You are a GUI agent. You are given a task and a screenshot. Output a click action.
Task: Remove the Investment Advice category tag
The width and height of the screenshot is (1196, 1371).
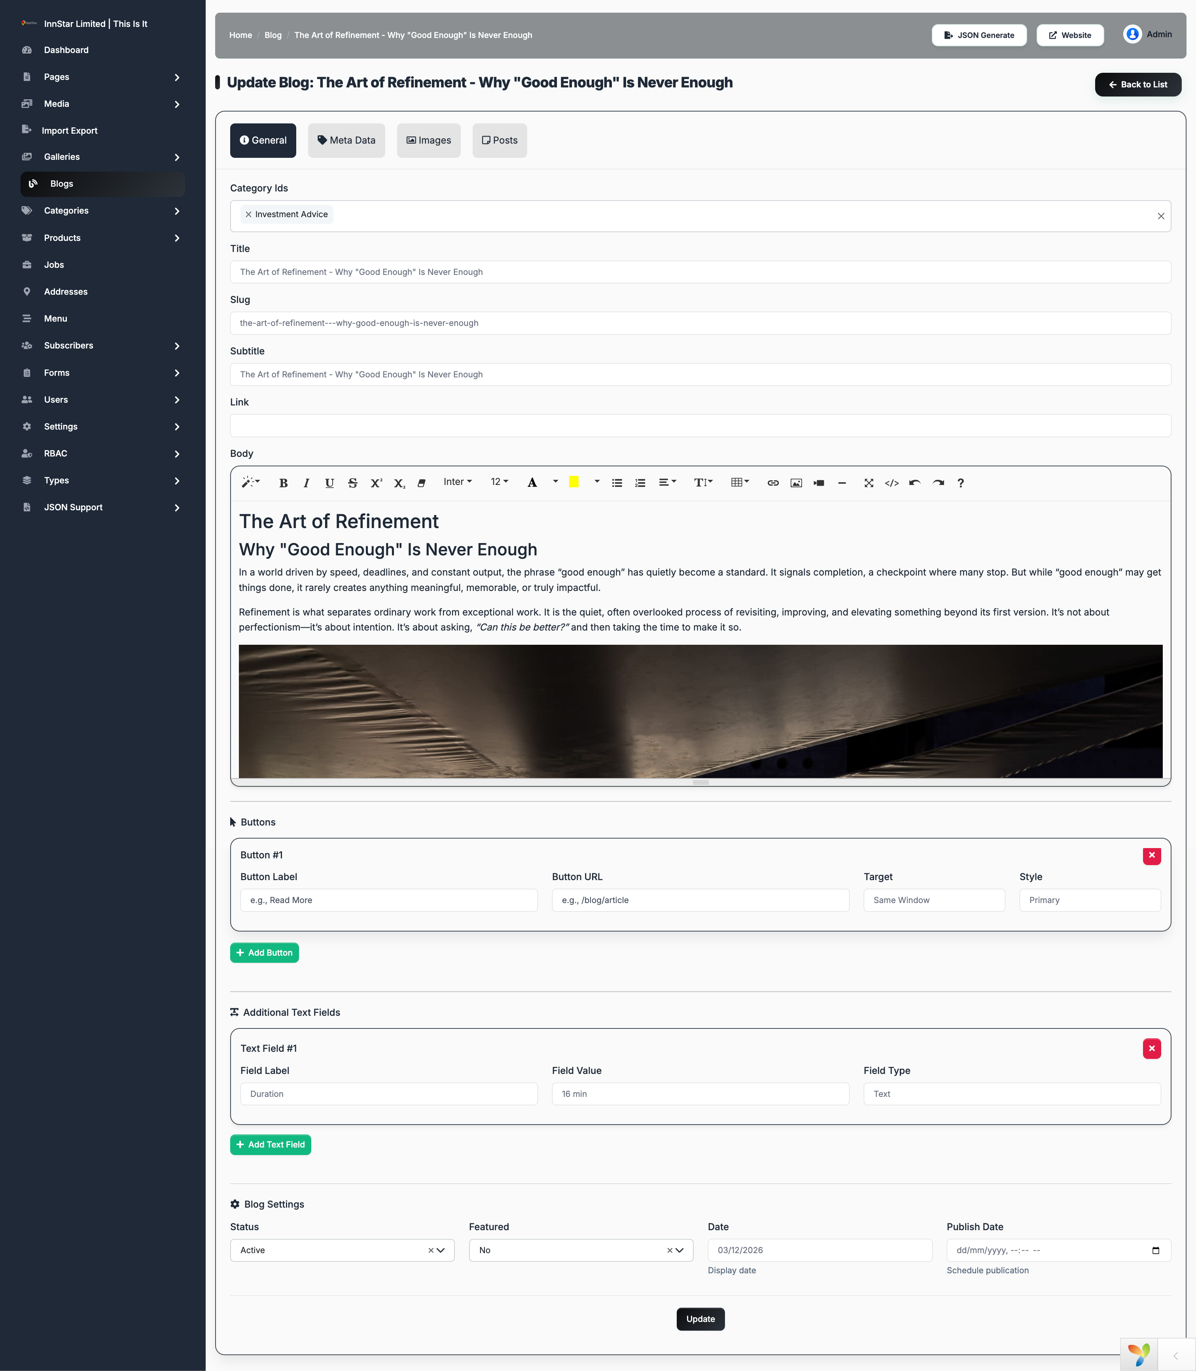248,214
